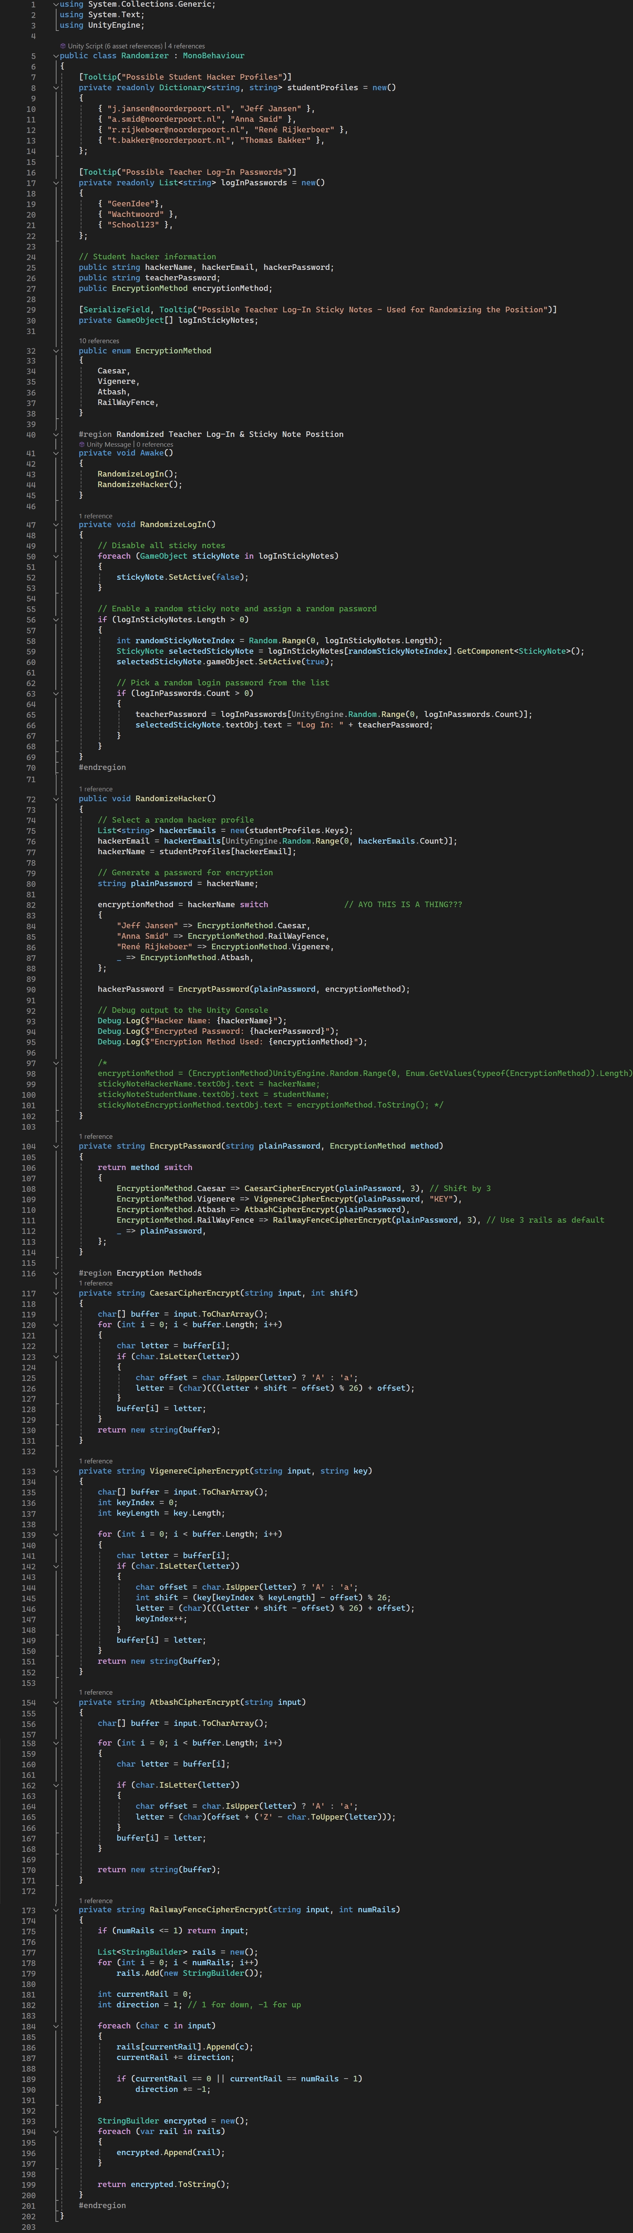Viewport: 633px width, 2233px height.
Task: Click line number 29 in the gutter
Action: pos(31,310)
